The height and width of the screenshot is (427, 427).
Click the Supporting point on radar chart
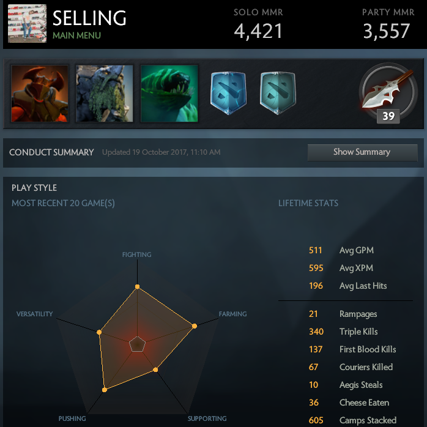click(155, 369)
